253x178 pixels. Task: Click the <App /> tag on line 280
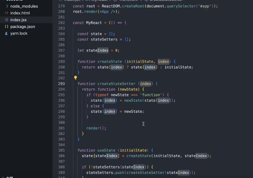[107, 11]
